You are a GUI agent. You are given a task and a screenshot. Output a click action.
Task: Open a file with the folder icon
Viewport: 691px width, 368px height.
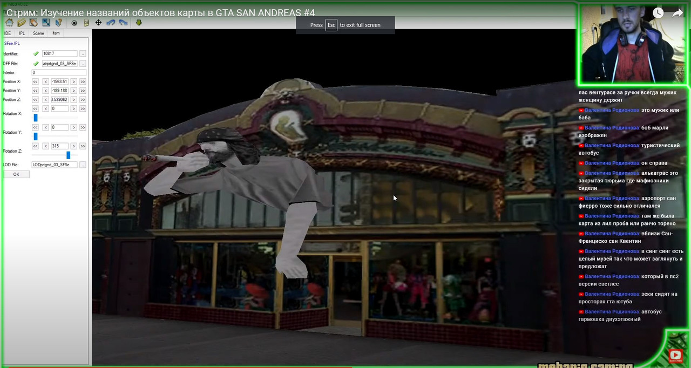click(22, 23)
